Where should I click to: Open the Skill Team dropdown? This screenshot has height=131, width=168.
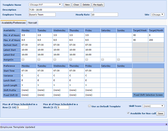pyautogui.click(x=153, y=106)
